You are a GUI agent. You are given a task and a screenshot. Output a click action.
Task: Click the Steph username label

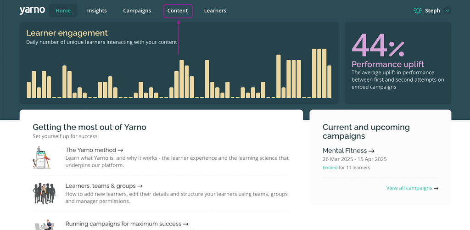pos(432,11)
